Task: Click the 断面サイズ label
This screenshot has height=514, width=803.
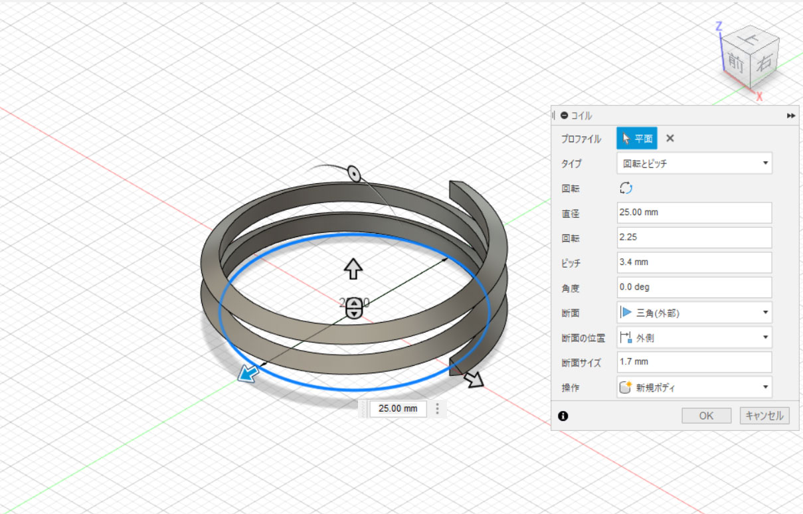Action: [582, 363]
